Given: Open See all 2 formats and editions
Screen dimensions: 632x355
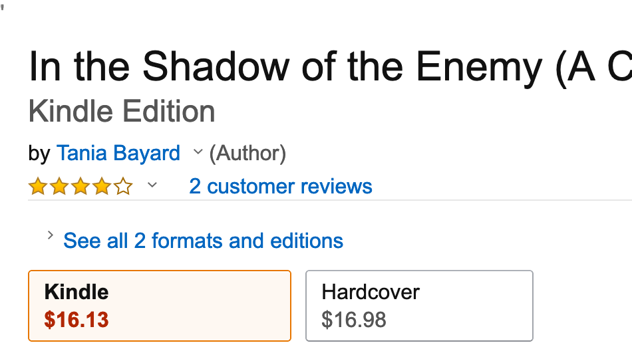Looking at the screenshot, I should (203, 241).
